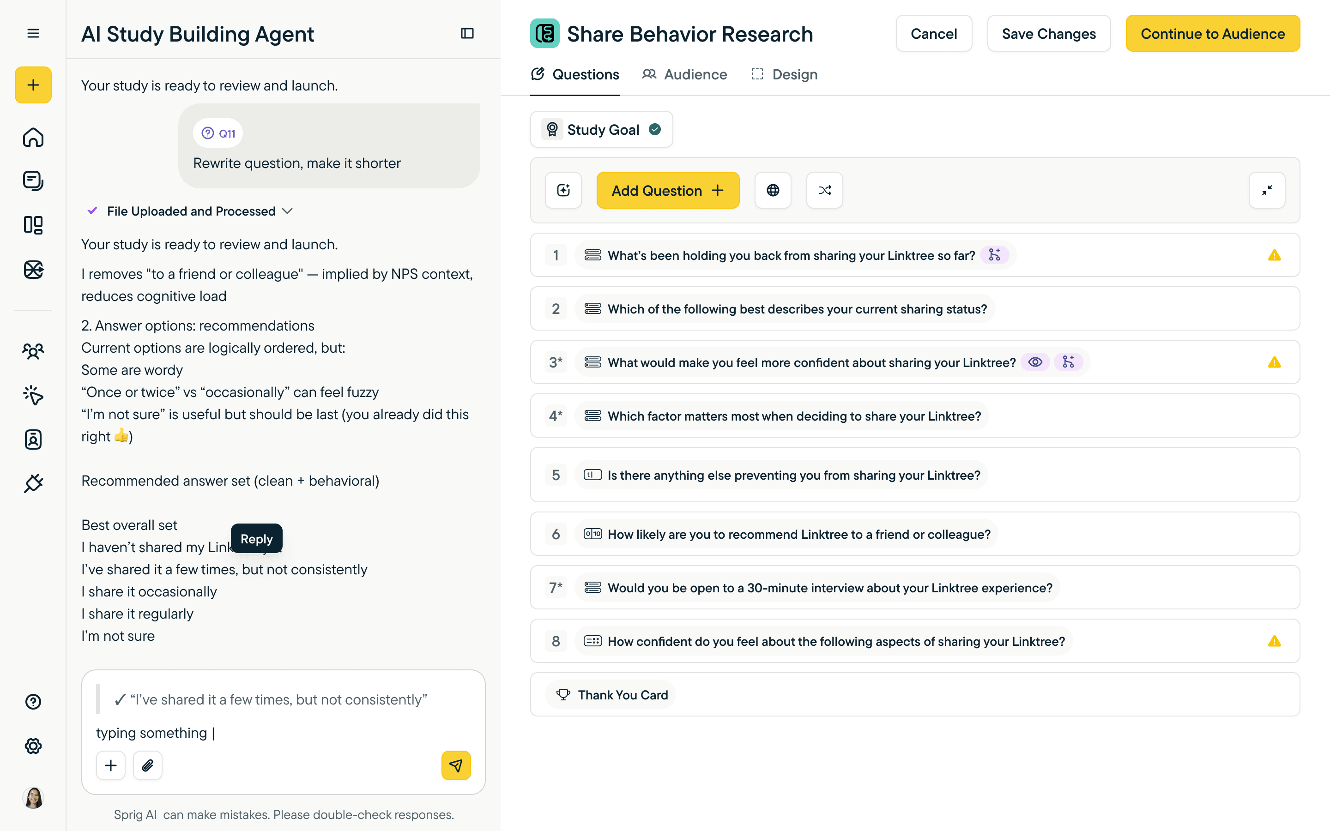
Task: Toggle the eye visibility icon on question 3
Action: tap(1035, 362)
